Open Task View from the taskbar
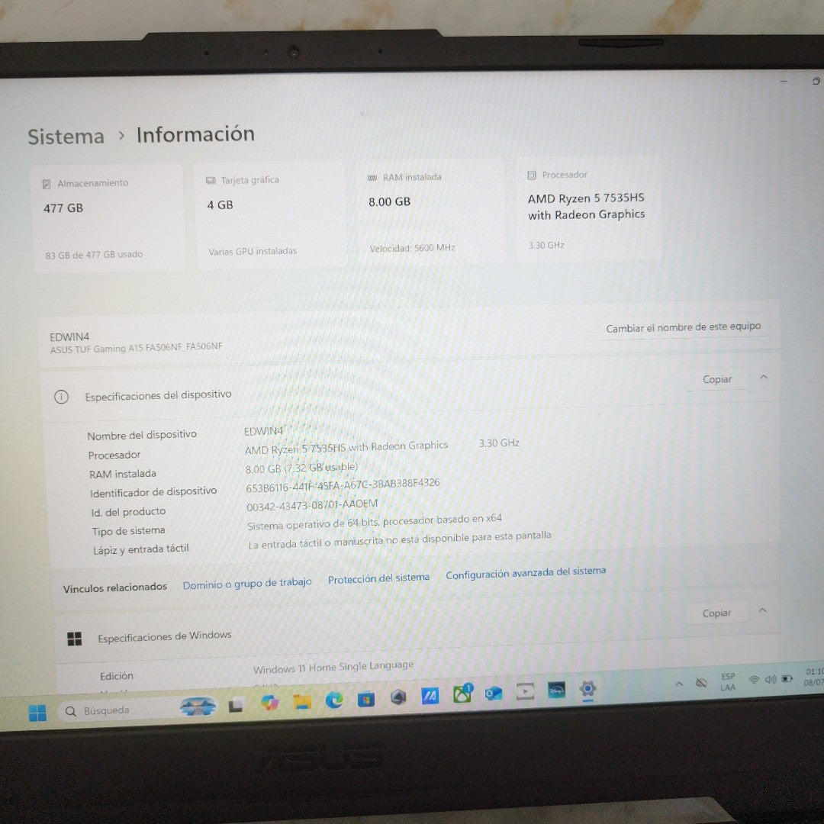824x824 pixels. pos(236,705)
